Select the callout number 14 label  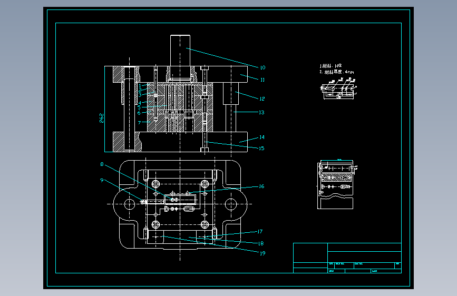pyautogui.click(x=262, y=137)
